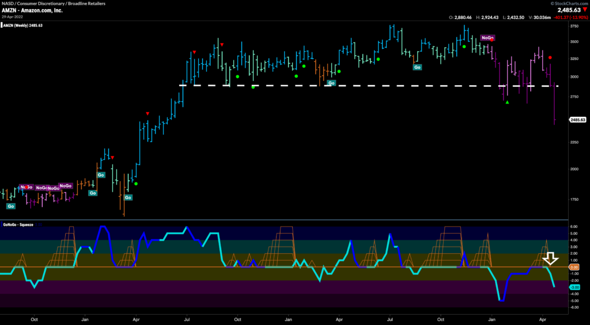Select the green up-triangle below the dashed support line
This screenshot has width=590, height=325.
[x=507, y=102]
